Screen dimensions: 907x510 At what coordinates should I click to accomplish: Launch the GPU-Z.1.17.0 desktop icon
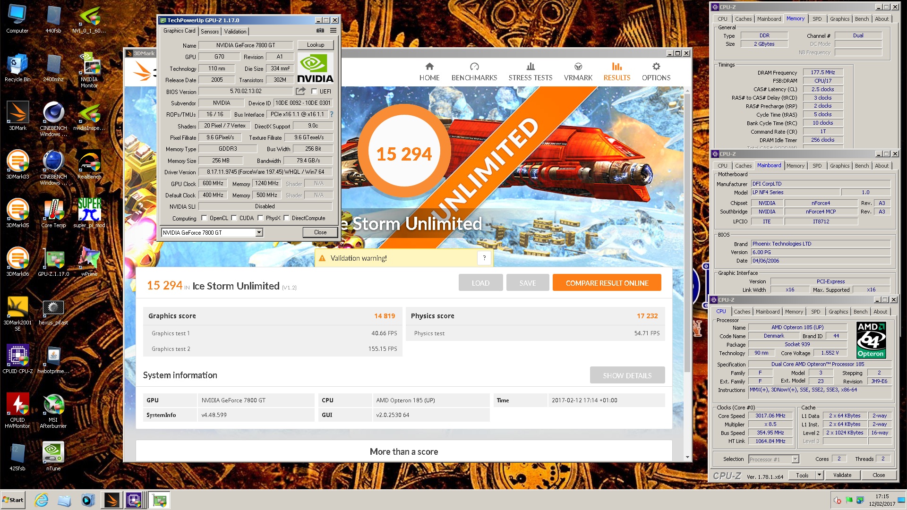(53, 262)
